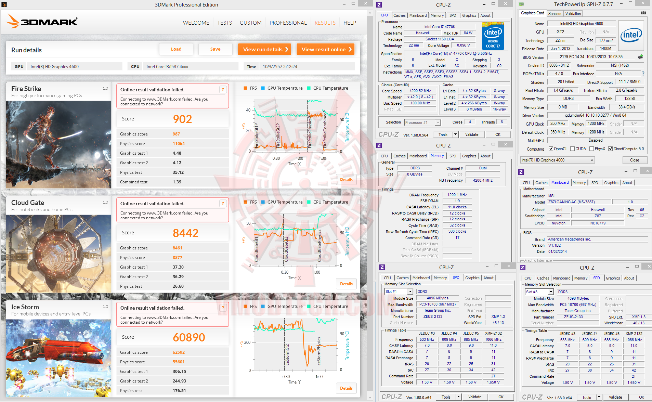This screenshot has width=652, height=402.
Task: Click the title bar icon of the CPU-Z Mainboard window
Action: pyautogui.click(x=521, y=172)
